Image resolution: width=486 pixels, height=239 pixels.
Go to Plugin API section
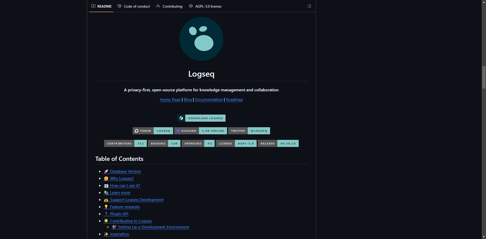tap(116, 214)
